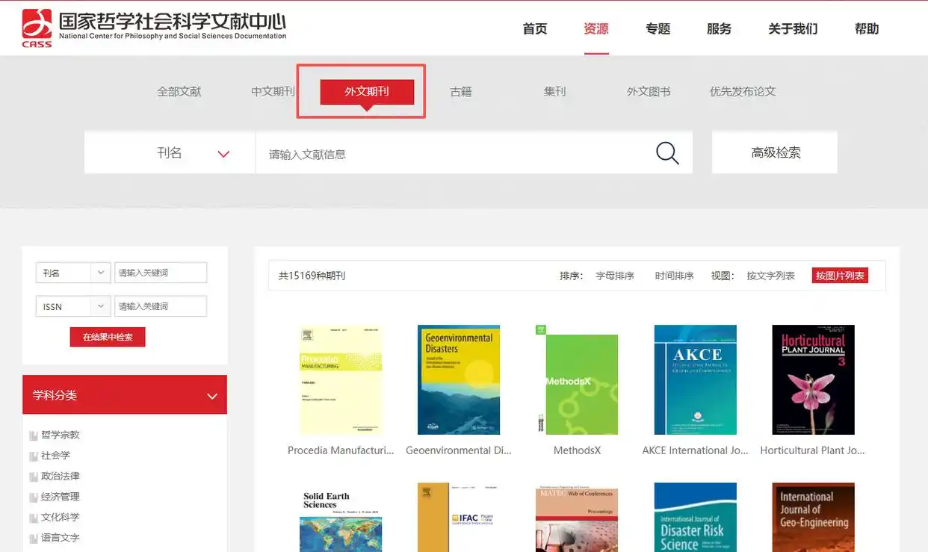Click book icon beside 语言文字
The height and width of the screenshot is (552, 928).
pos(33,538)
